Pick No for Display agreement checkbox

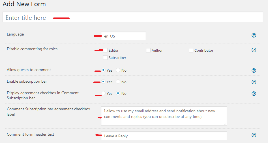(x=118, y=93)
